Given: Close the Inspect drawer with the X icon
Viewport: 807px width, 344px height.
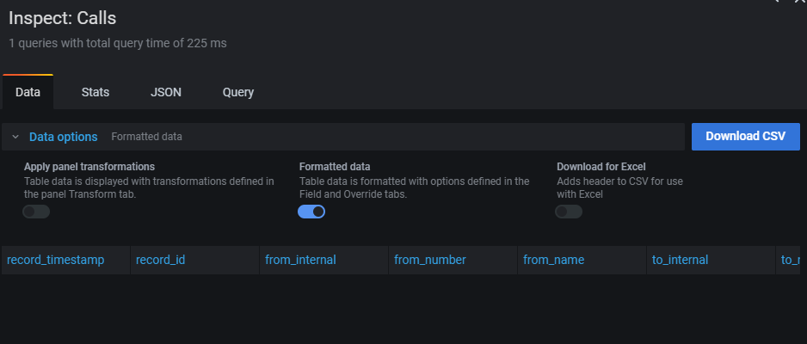Looking at the screenshot, I should pyautogui.click(x=798, y=3).
